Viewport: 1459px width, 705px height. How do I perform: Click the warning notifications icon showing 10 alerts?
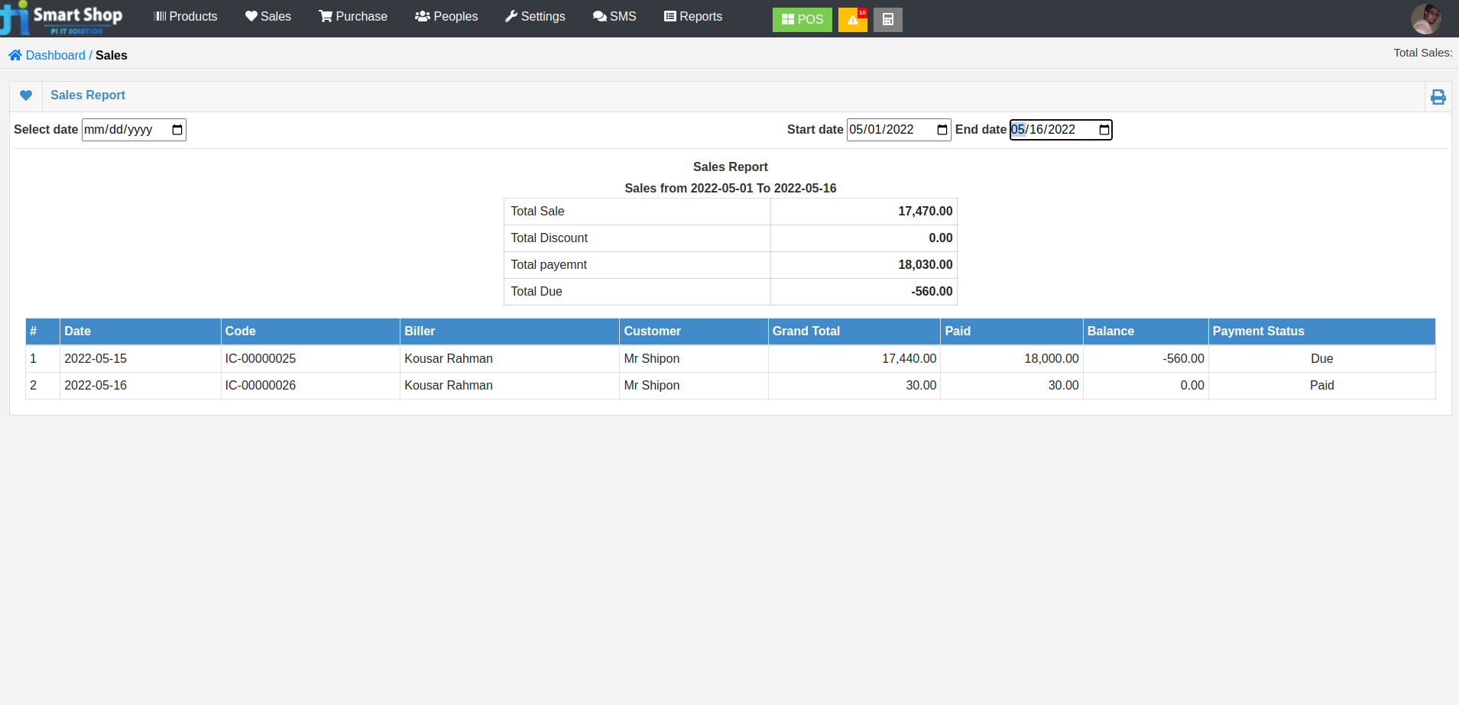pyautogui.click(x=852, y=19)
